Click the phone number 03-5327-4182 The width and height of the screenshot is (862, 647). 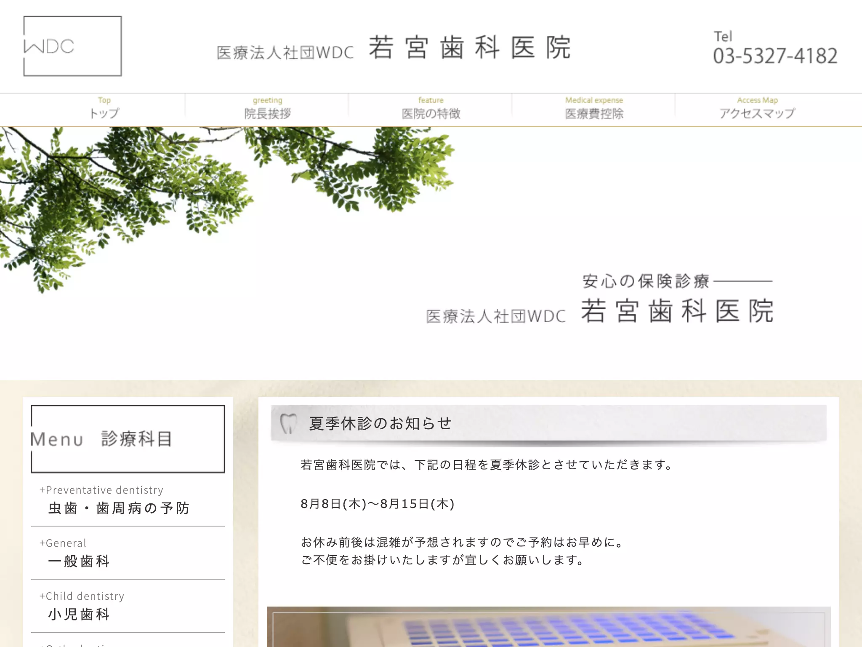775,56
